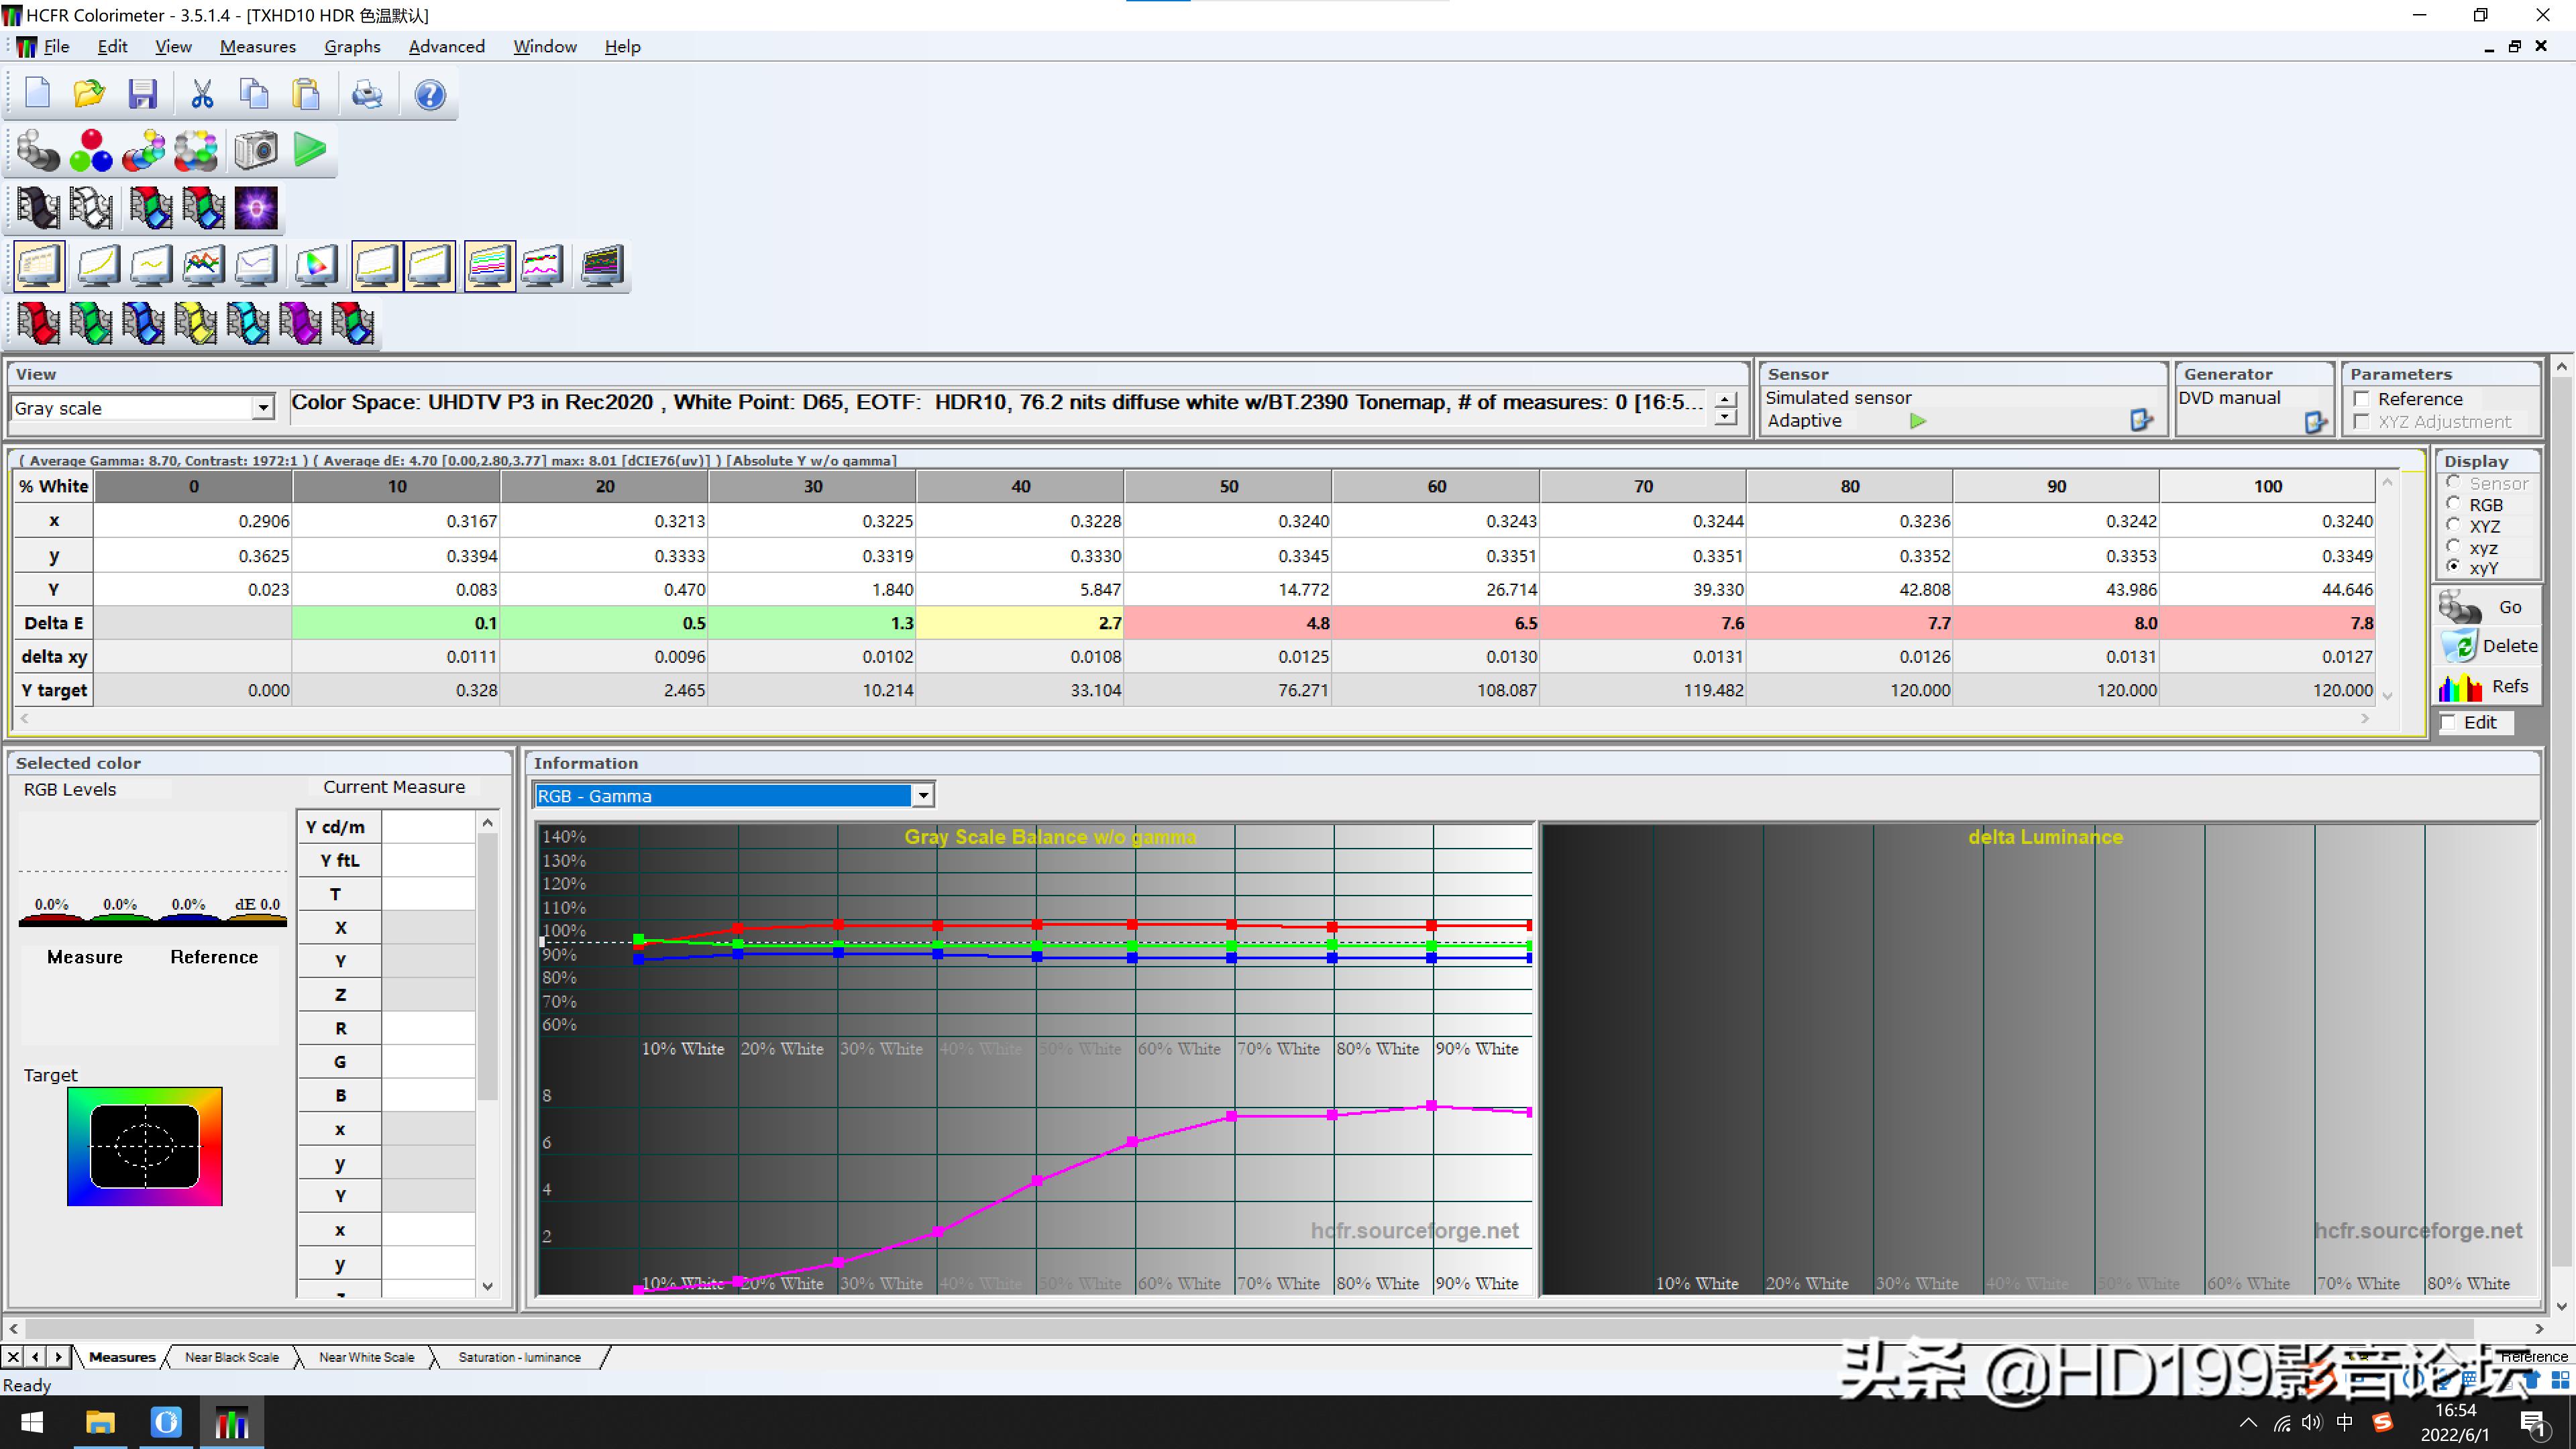Screen dimensions: 2576x1449
Task: Select the red primary measure film icon
Action: tap(37, 322)
